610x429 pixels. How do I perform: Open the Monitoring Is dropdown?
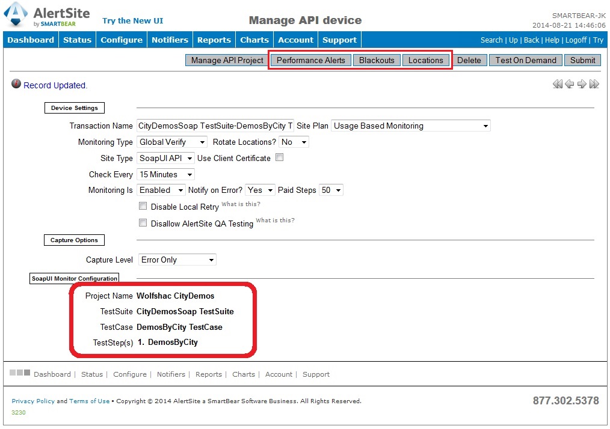pyautogui.click(x=161, y=190)
